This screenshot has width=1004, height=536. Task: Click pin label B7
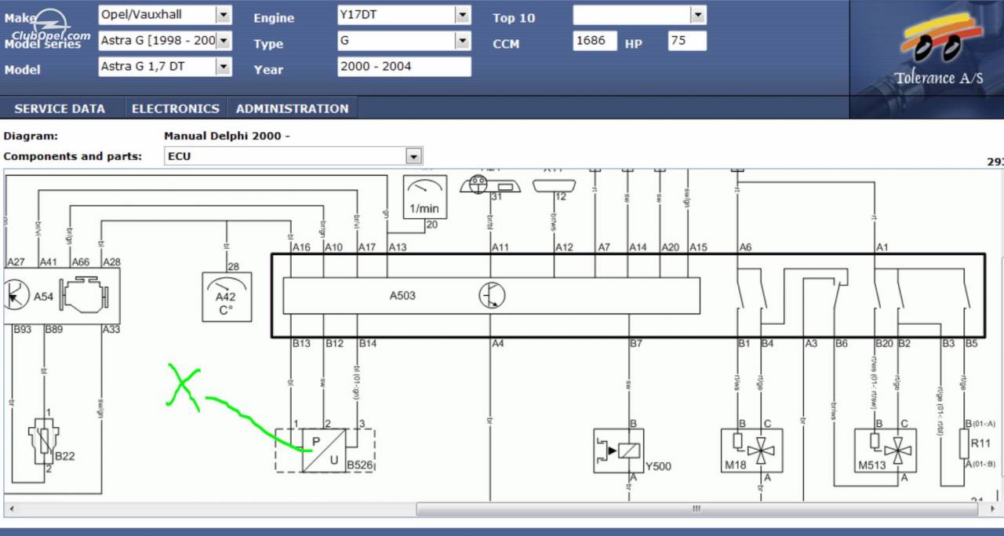point(636,344)
